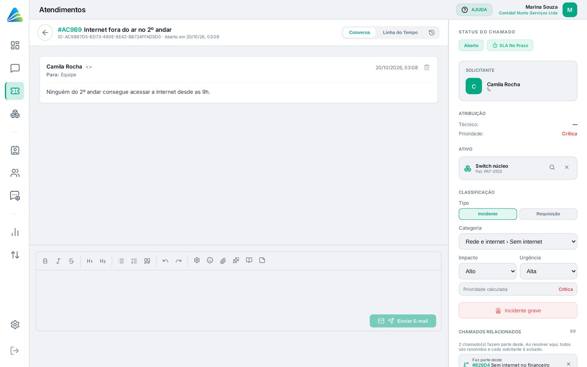The width and height of the screenshot is (587, 367).
Task: Open the dashboard grid icon in sidebar
Action: [15, 45]
